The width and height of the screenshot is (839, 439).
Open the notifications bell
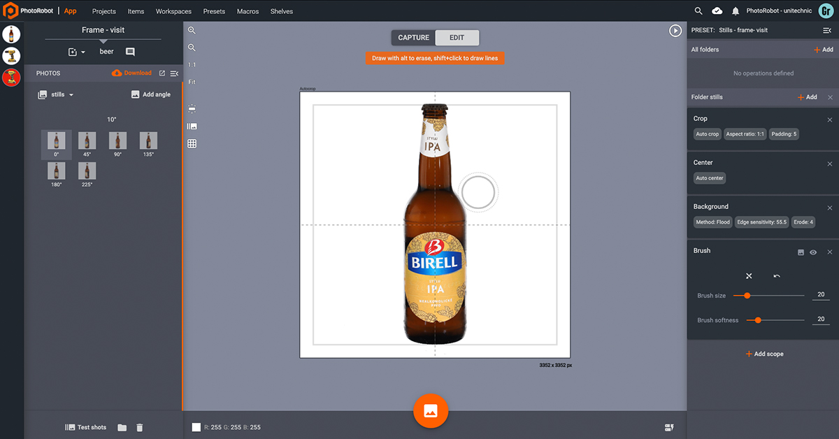[735, 11]
